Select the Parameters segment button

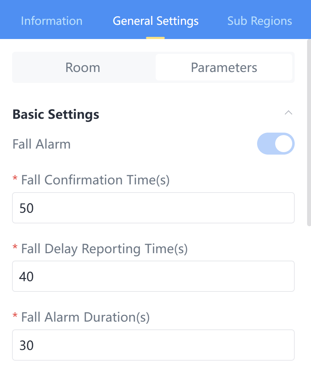(x=224, y=67)
